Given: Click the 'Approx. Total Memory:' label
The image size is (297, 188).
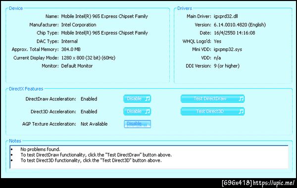Looking at the screenshot, I should [x=35, y=49].
